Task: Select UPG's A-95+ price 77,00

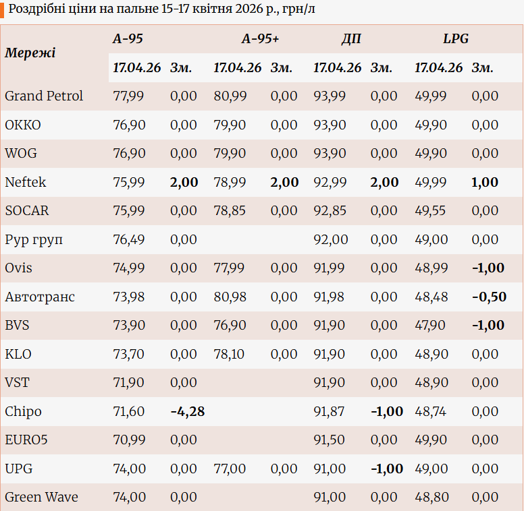Action: [230, 469]
